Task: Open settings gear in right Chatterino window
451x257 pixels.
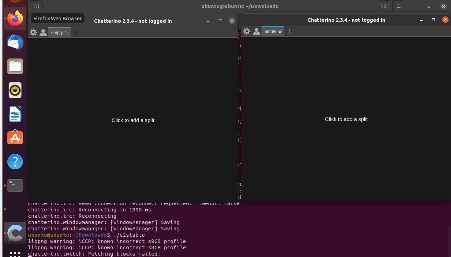Action: click(x=247, y=31)
